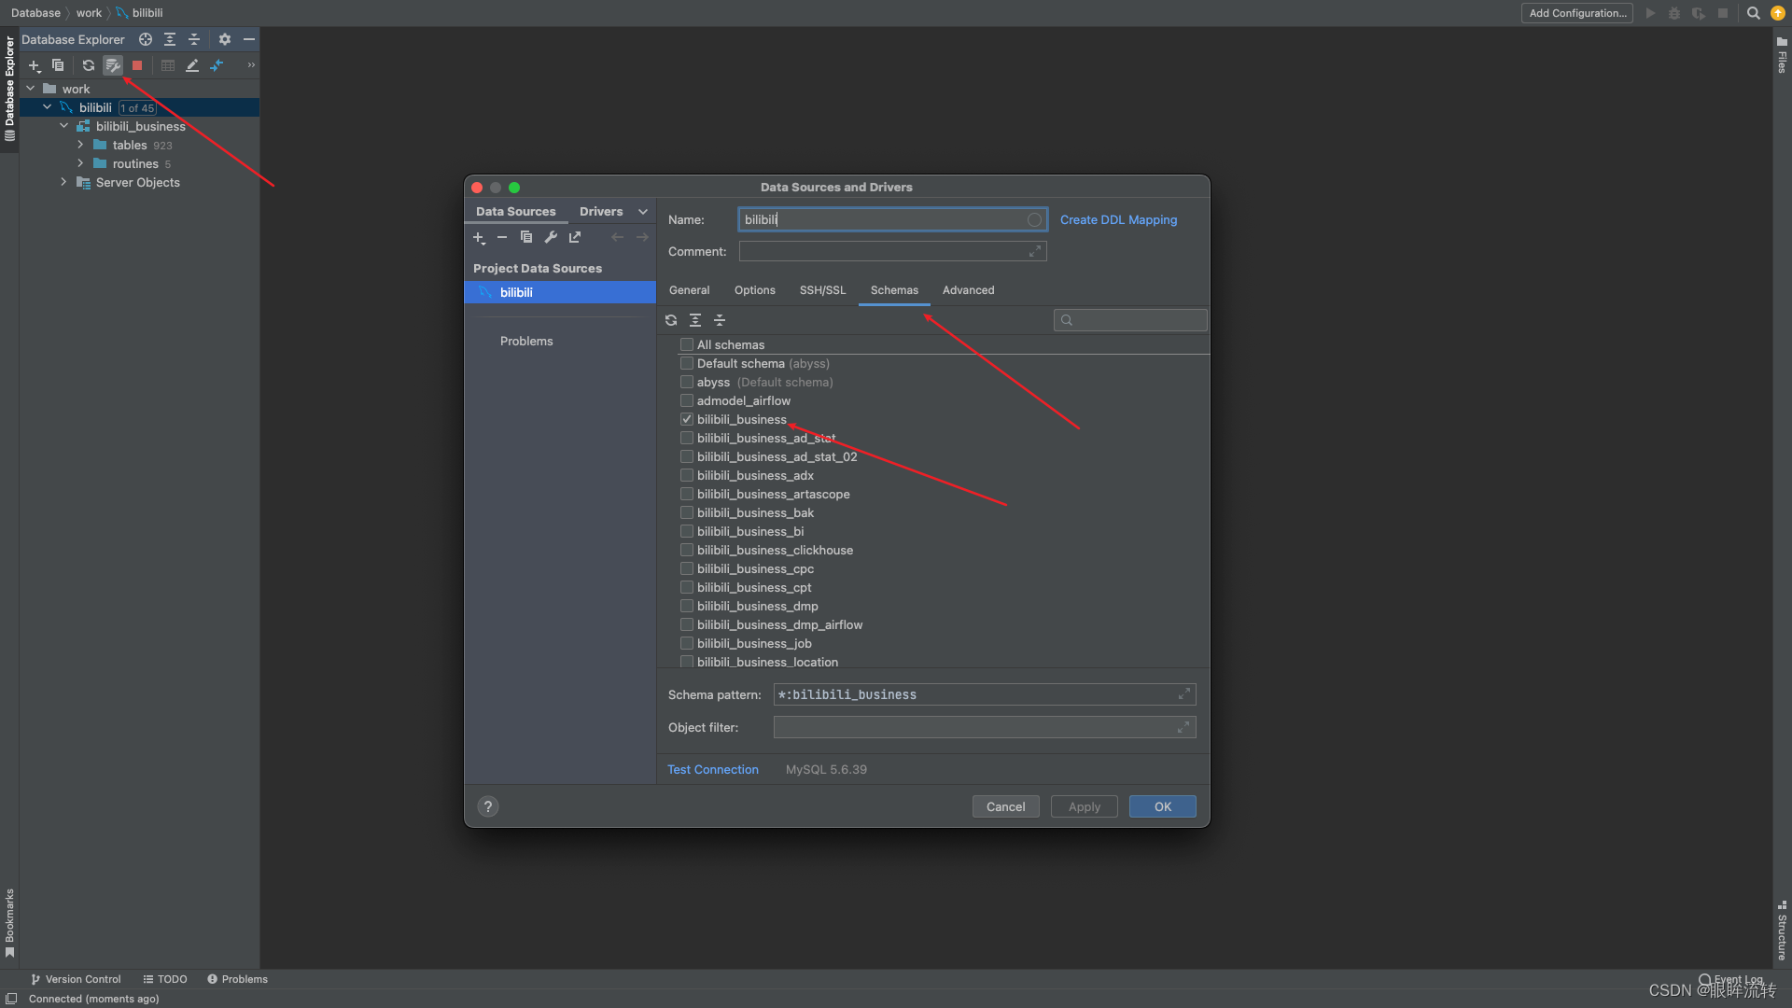Image resolution: width=1792 pixels, height=1008 pixels.
Task: Uncheck the bilibili_business schema
Action: point(687,419)
